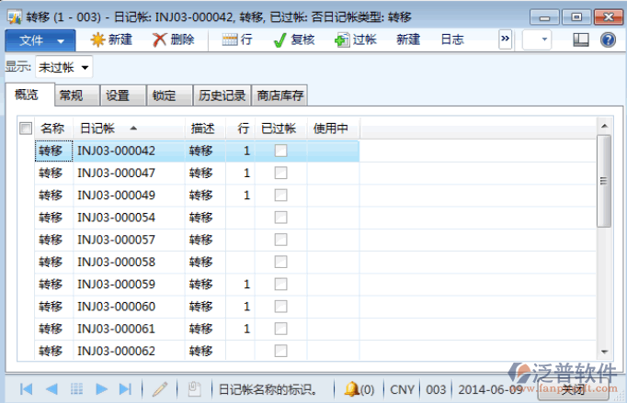Click the pencil edit icon

[x=160, y=389]
